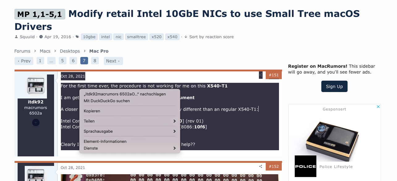397x181 pixels.
Task: Choose "nachschlagen" lookup context menu entry
Action: pyautogui.click(x=130, y=94)
